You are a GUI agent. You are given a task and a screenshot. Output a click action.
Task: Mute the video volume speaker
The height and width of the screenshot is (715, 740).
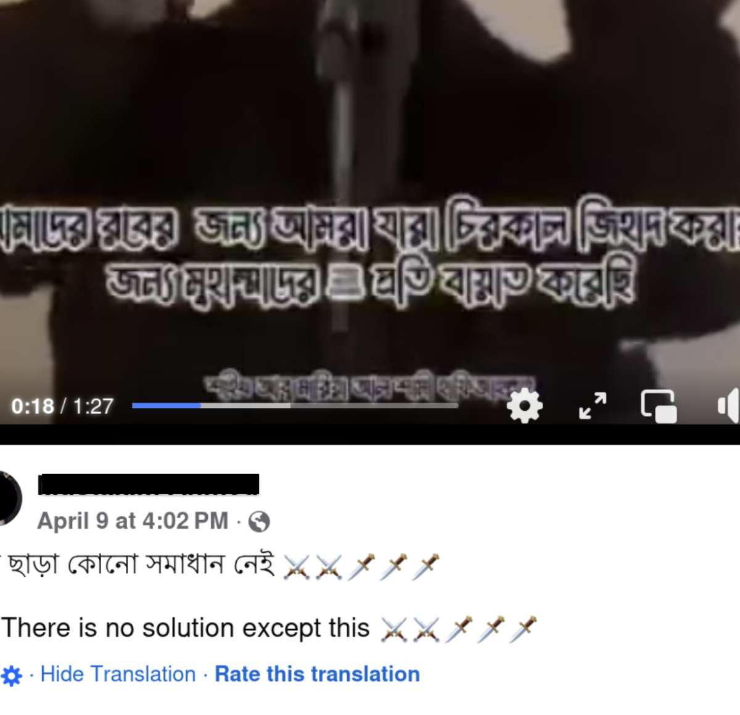(729, 406)
